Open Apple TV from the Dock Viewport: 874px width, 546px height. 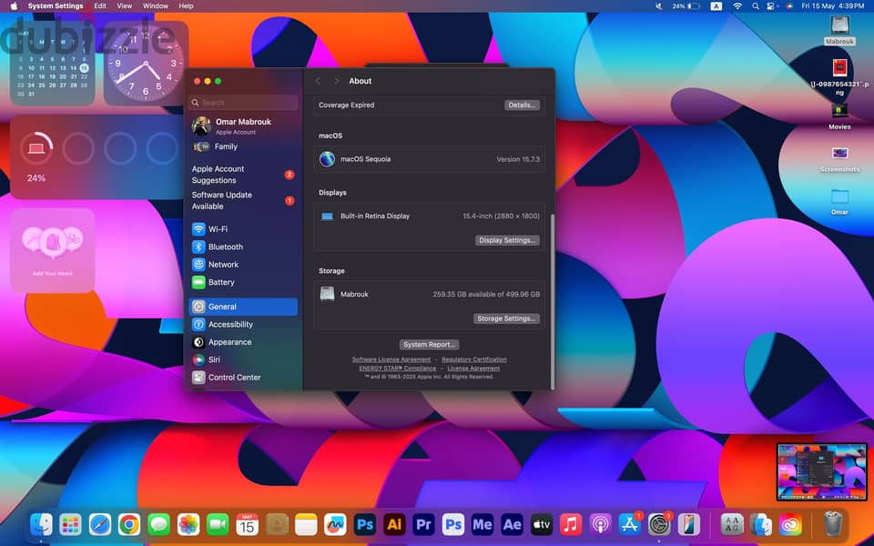541,524
